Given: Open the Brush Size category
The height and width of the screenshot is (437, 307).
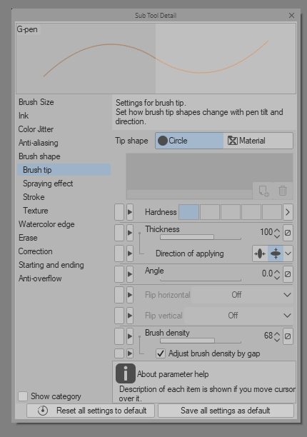Looking at the screenshot, I should click(x=36, y=102).
